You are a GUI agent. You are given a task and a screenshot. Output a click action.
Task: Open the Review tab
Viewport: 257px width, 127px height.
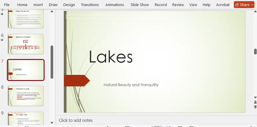tap(178, 5)
